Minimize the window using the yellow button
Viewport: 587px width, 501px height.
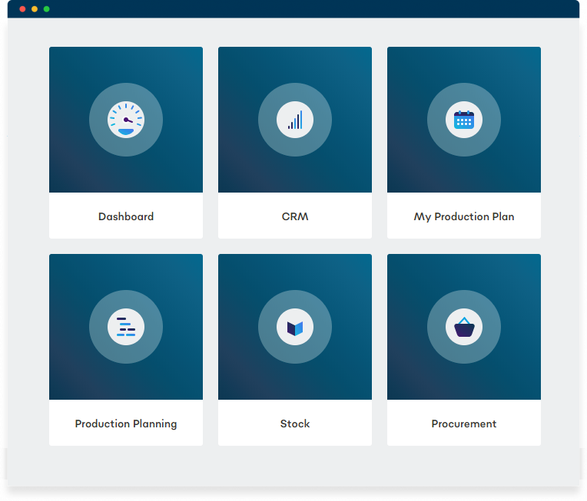coord(35,9)
